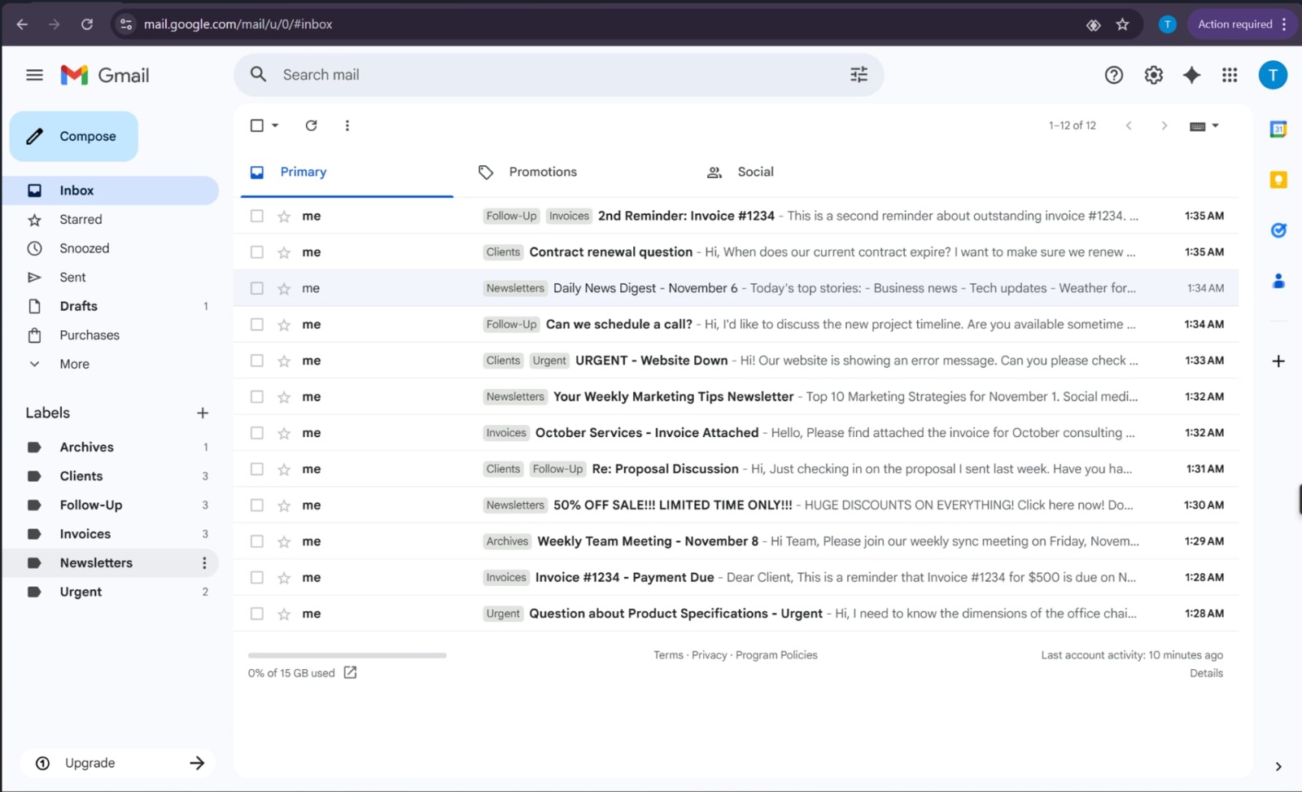Show next page of emails

coord(1164,125)
